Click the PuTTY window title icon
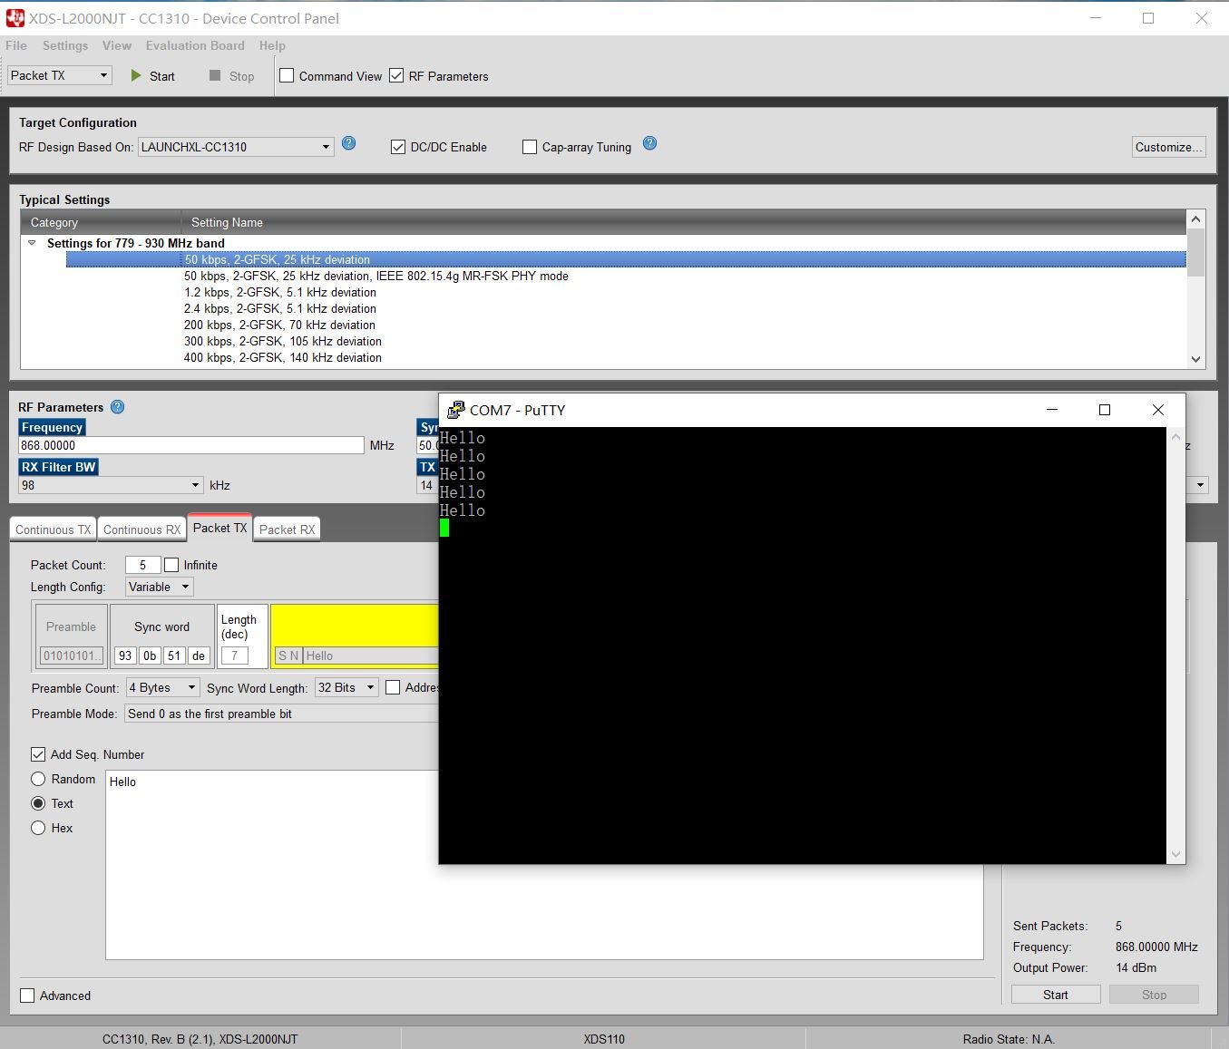 pos(456,410)
